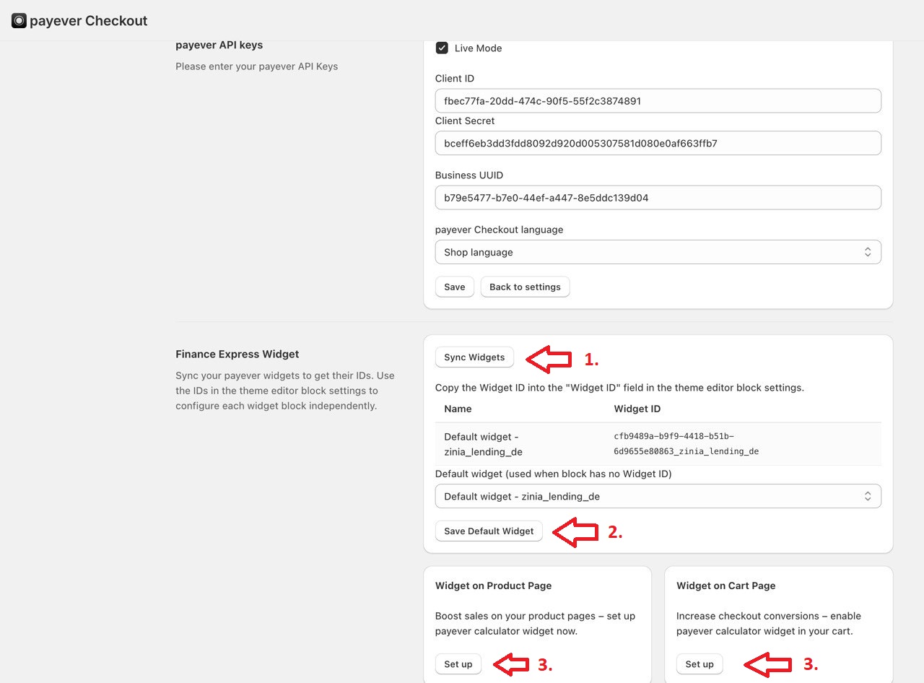Click 'Please enter your payever API Keys' text
924x683 pixels.
click(257, 66)
